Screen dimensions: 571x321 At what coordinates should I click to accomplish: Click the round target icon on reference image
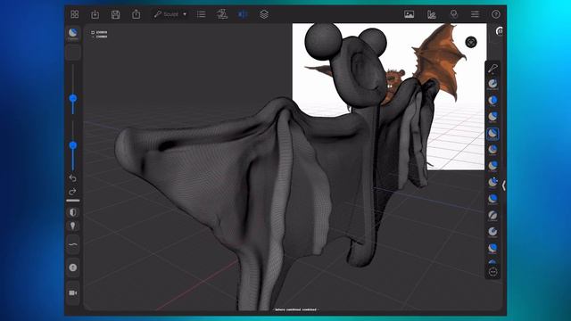(x=471, y=42)
